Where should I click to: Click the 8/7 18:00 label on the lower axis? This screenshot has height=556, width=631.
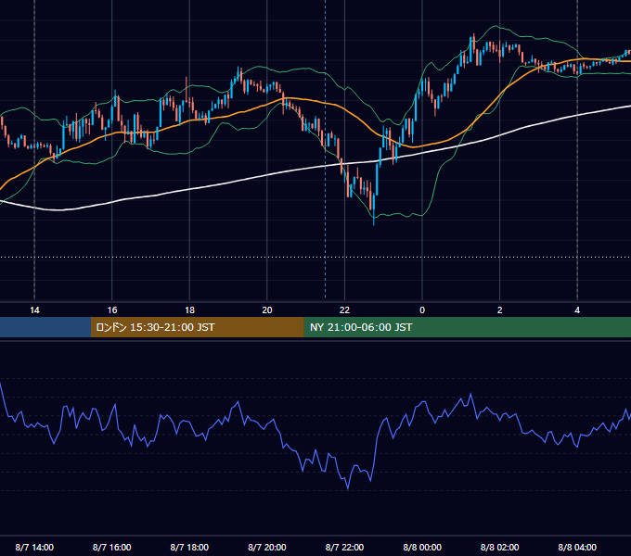click(x=189, y=547)
